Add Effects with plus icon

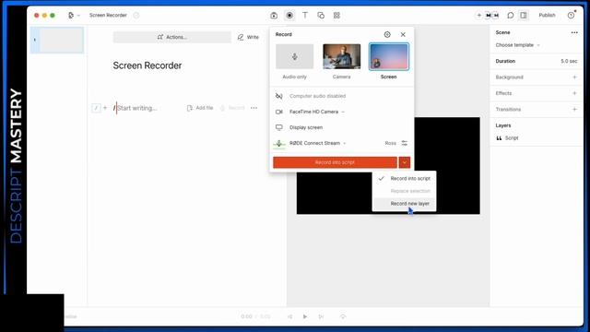coord(574,93)
